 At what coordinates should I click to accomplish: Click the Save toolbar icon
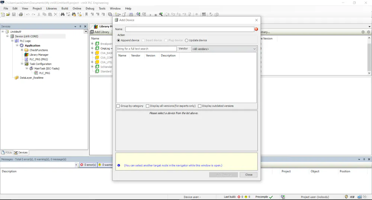(14, 14)
